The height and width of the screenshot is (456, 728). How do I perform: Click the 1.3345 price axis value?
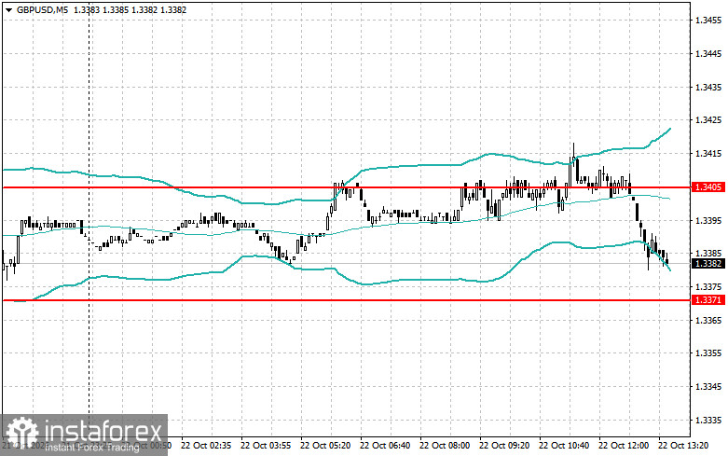click(708, 387)
